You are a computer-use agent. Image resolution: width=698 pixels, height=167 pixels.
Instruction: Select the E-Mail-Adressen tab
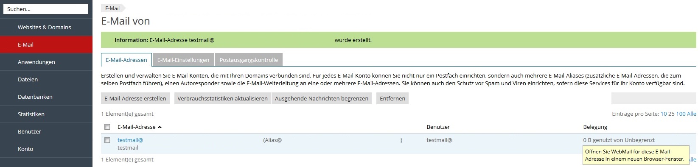click(126, 60)
